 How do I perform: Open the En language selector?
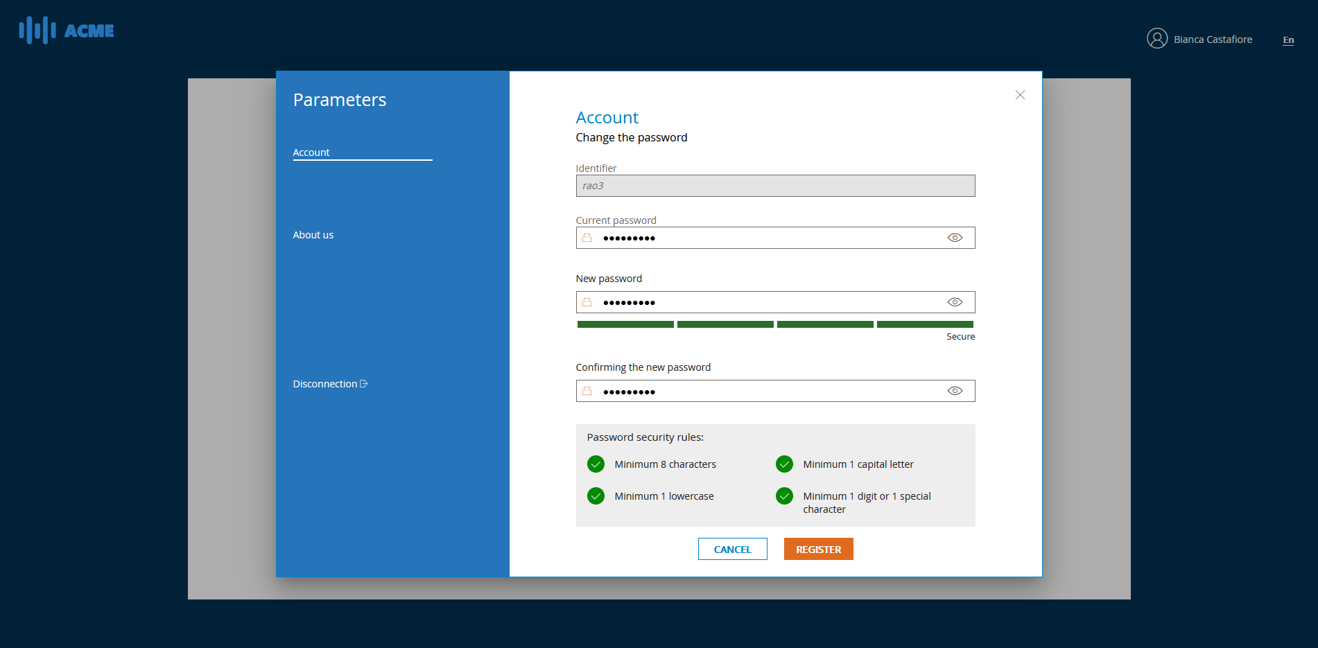pos(1287,40)
